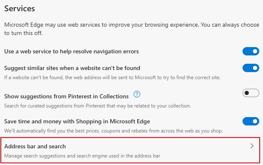Select 'Suggest similar sites when a website' label
Image resolution: width=263 pixels, height=165 pixels.
tap(72, 68)
